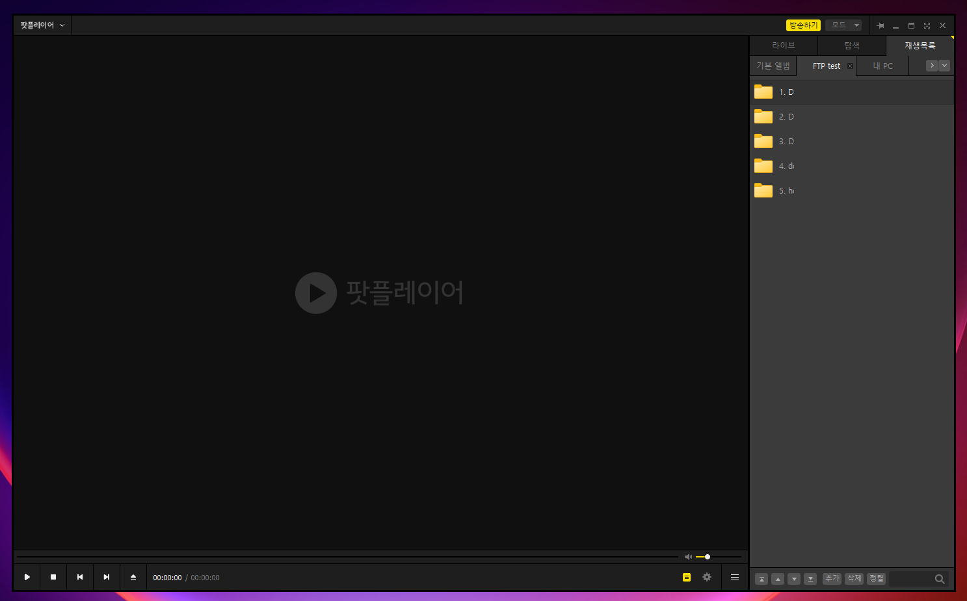
Task: Open a file with the eject icon
Action: tap(133, 577)
